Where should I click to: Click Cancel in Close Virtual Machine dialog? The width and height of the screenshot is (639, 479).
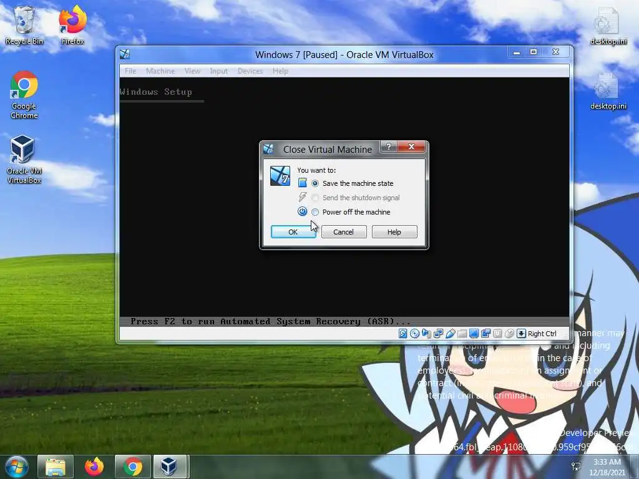344,232
